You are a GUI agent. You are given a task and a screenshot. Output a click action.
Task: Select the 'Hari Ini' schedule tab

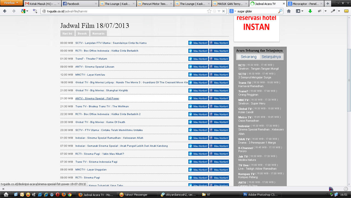(67, 33)
